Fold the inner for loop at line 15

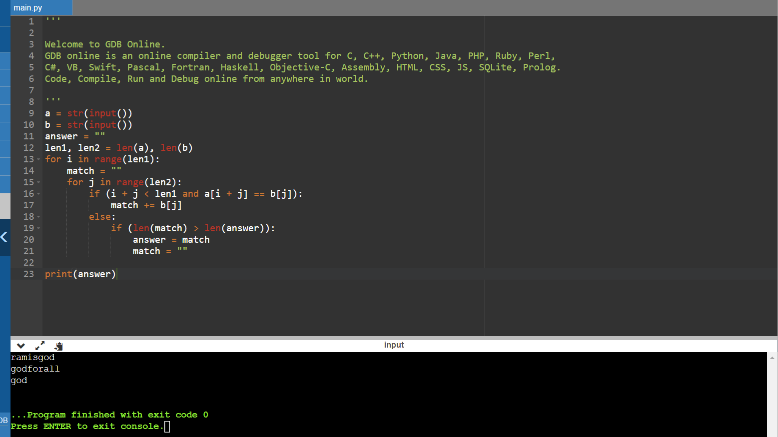[x=38, y=183]
